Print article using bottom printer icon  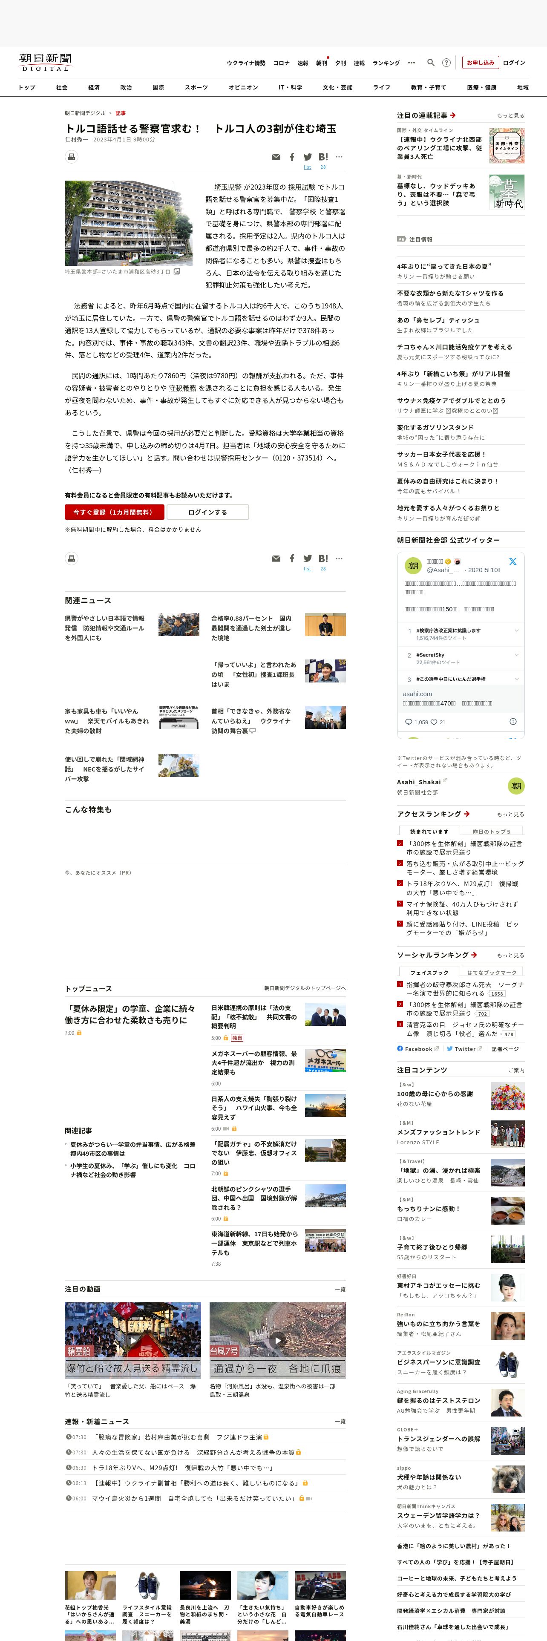pos(72,558)
